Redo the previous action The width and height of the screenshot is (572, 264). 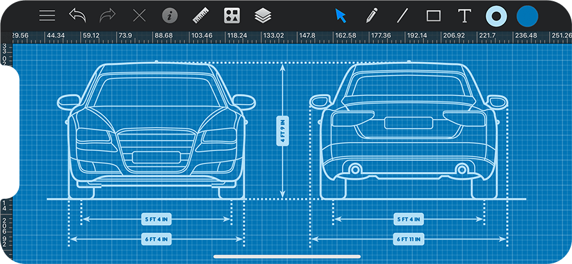[108, 15]
